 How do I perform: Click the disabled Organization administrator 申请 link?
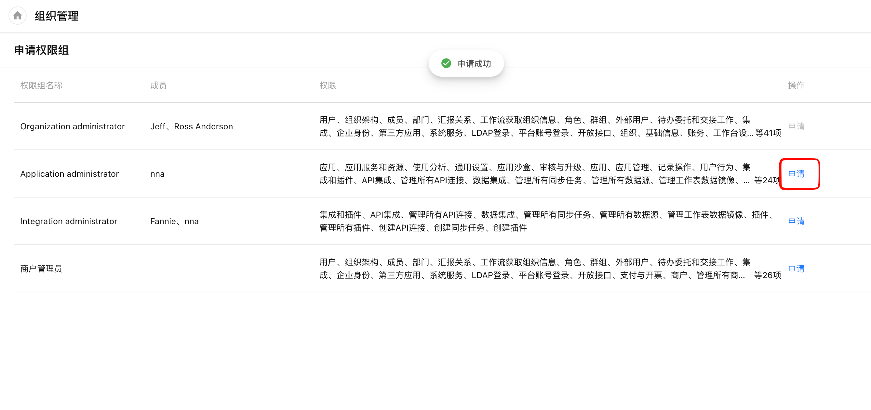click(x=796, y=126)
